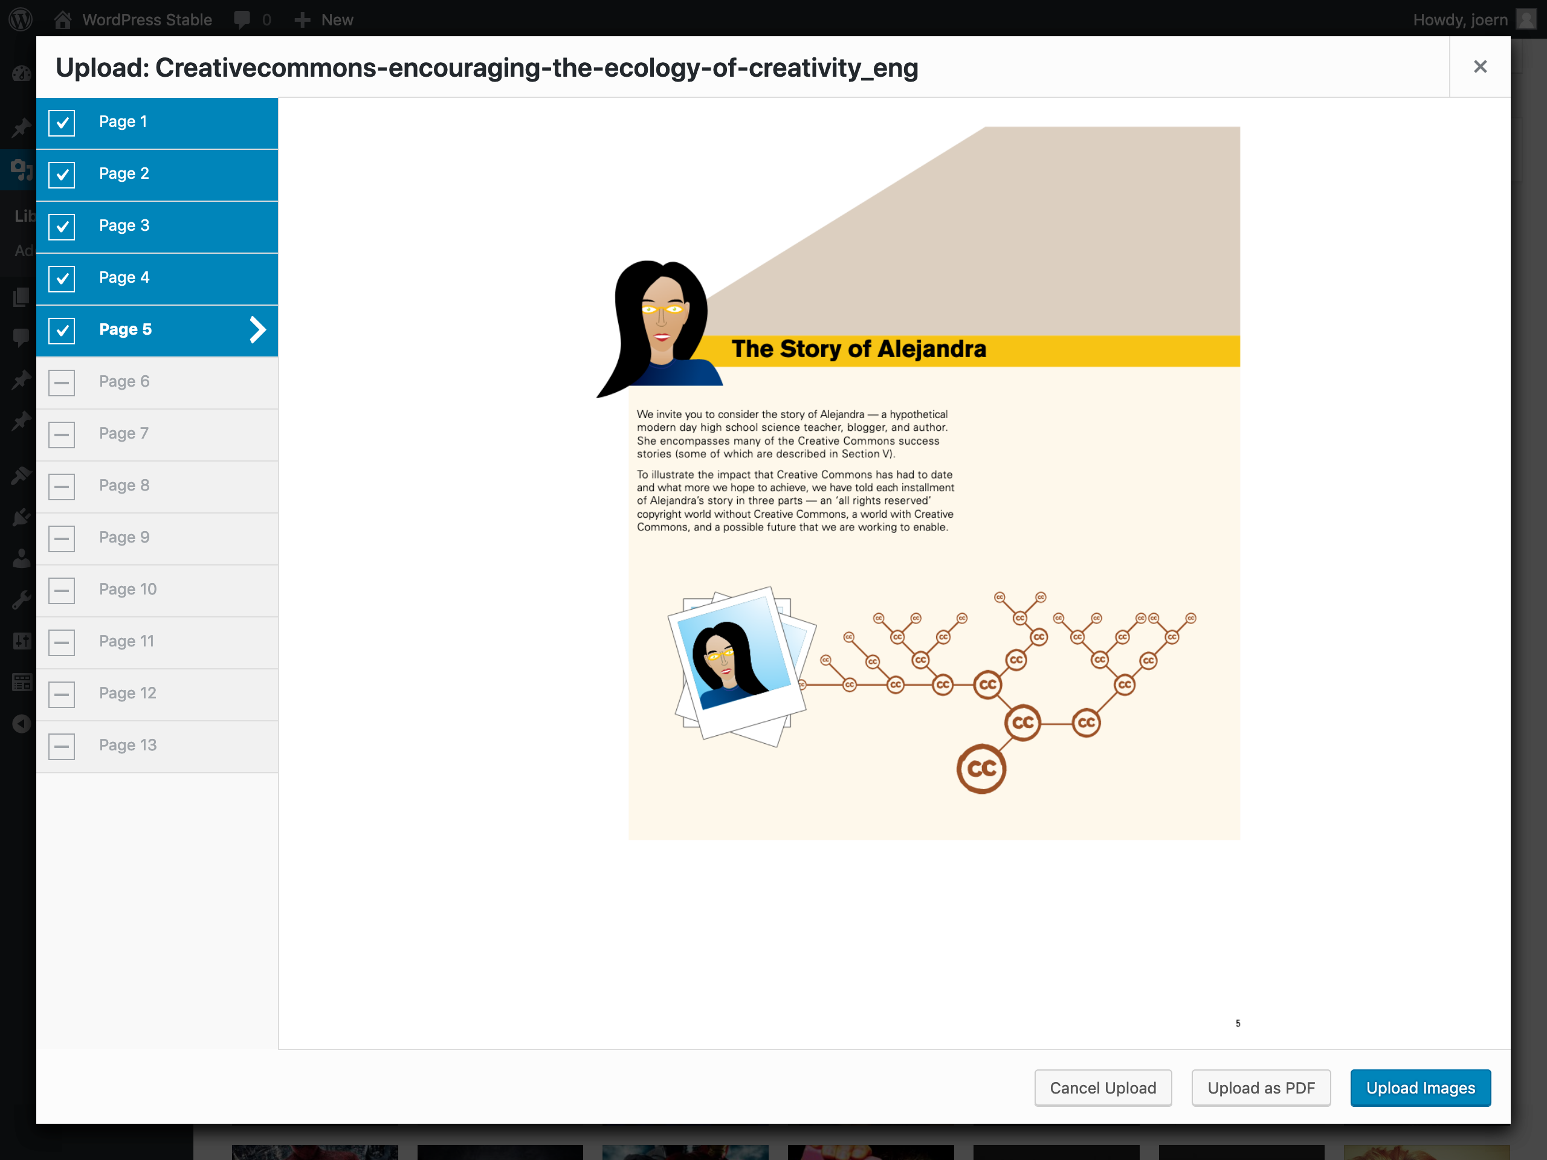The width and height of the screenshot is (1547, 1160).
Task: Open the Comments sidebar icon
Action: [22, 338]
